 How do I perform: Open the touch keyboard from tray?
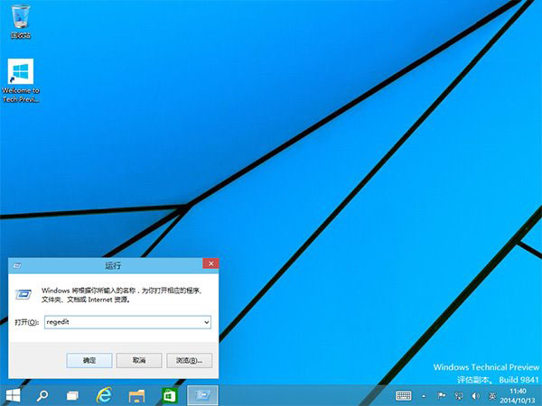point(404,396)
